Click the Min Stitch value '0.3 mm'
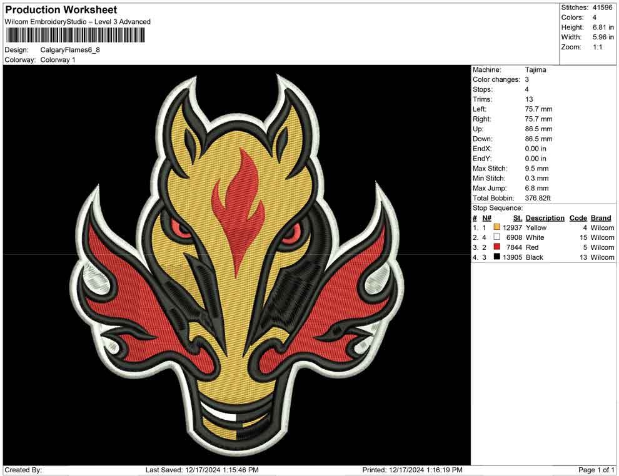The image size is (619, 476). (536, 178)
